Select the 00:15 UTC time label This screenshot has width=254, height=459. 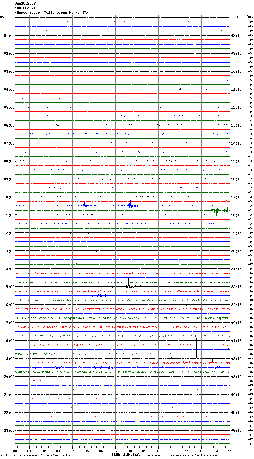pyautogui.click(x=236, y=323)
